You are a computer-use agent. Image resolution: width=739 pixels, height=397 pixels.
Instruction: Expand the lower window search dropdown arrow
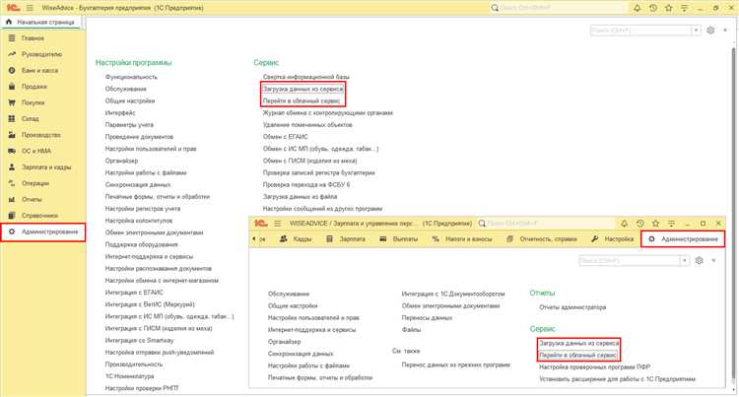click(685, 260)
